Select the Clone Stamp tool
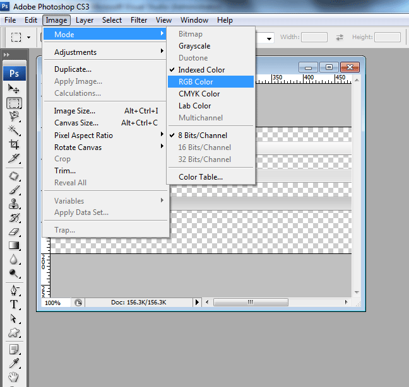 coord(14,204)
